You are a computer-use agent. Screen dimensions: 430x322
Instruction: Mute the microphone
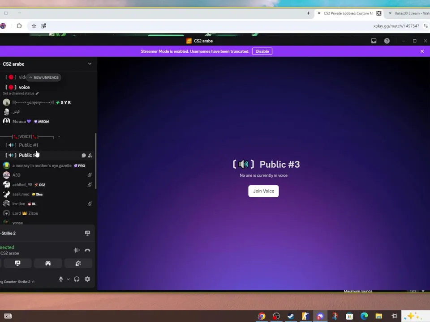(x=61, y=279)
